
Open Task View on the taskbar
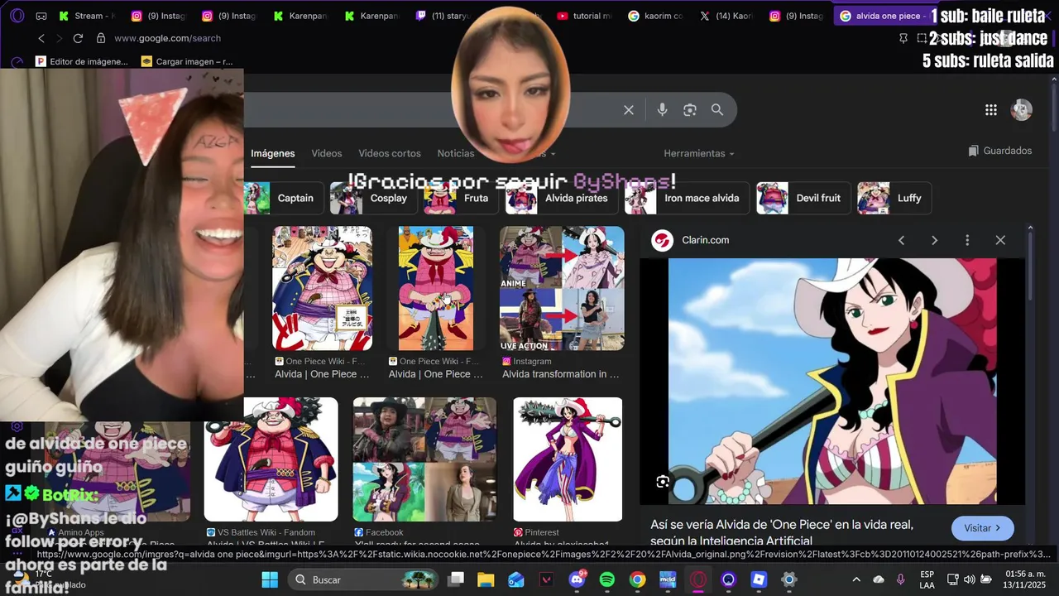point(455,579)
